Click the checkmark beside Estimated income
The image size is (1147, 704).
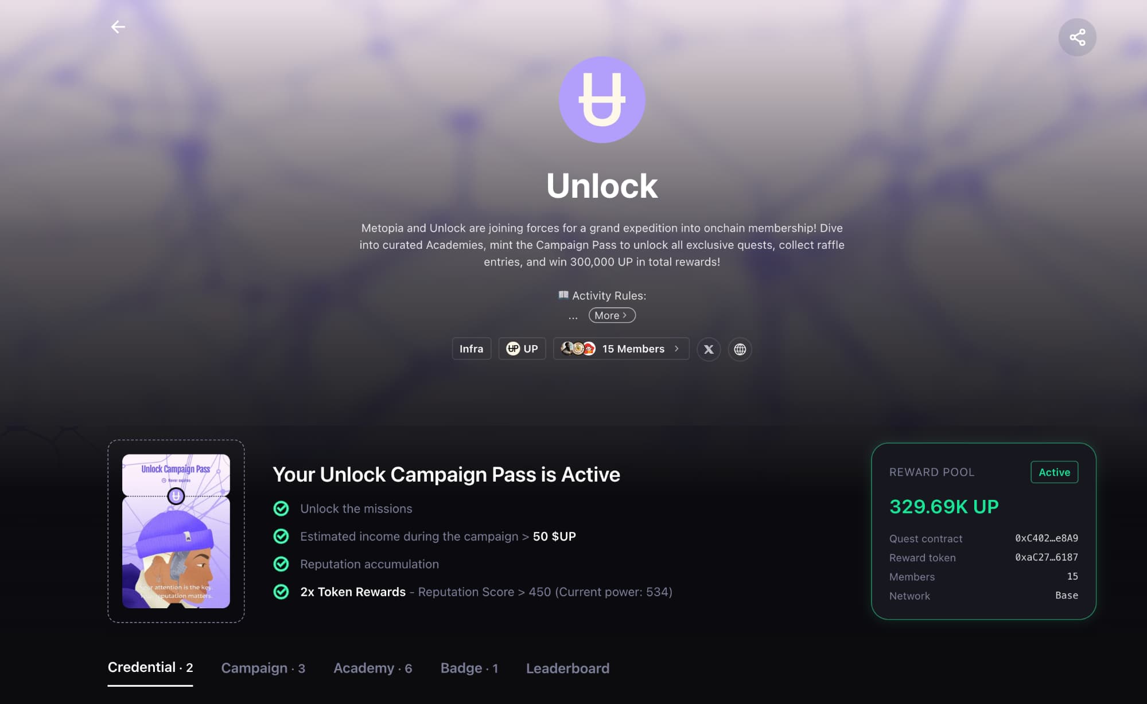click(x=281, y=536)
